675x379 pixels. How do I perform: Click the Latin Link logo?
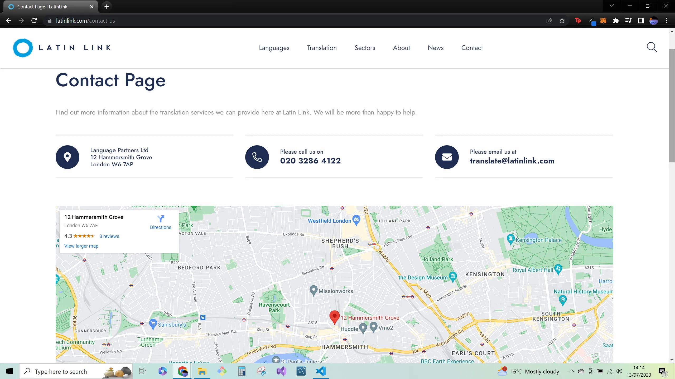pyautogui.click(x=62, y=48)
